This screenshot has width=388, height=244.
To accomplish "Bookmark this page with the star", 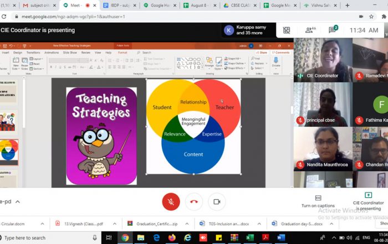I will coord(371,17).
